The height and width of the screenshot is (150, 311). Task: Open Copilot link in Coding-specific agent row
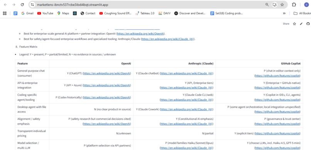click(277, 100)
